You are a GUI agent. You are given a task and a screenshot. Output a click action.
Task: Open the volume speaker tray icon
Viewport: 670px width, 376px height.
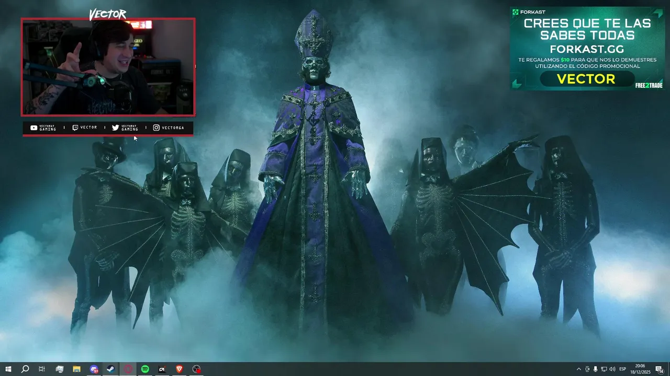pyautogui.click(x=612, y=369)
